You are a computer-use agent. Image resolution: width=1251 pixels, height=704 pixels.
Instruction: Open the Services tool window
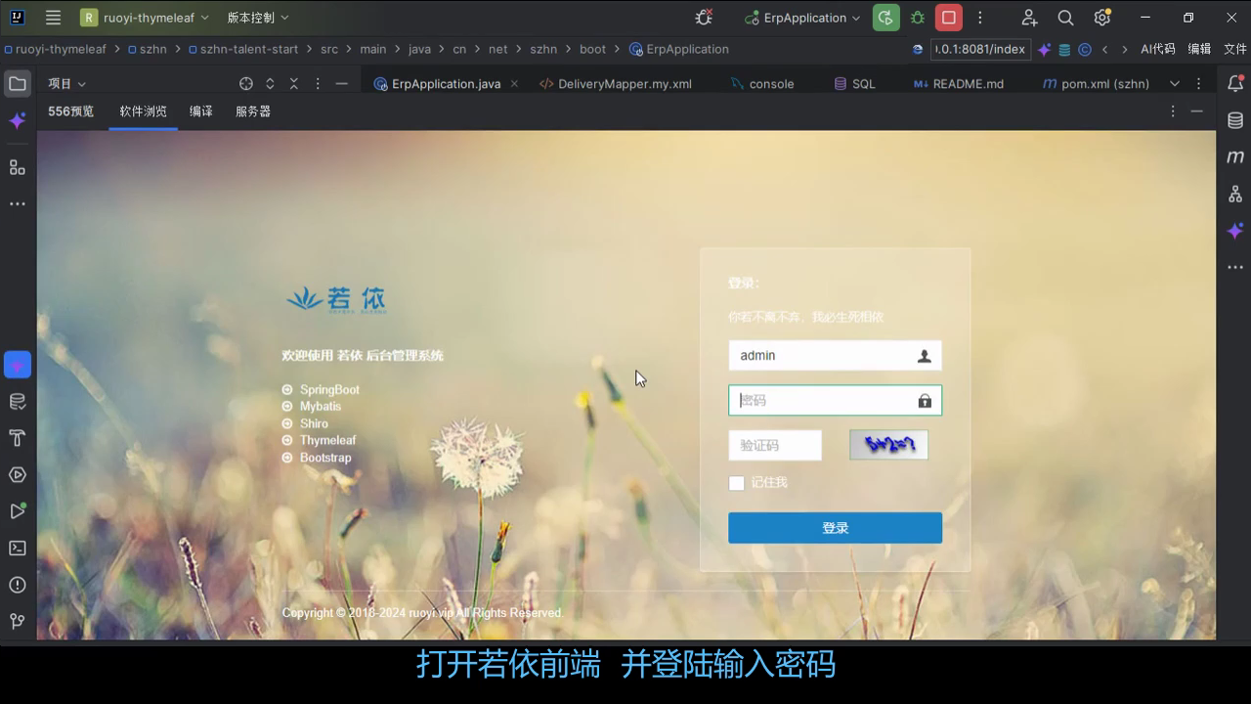[x=18, y=475]
